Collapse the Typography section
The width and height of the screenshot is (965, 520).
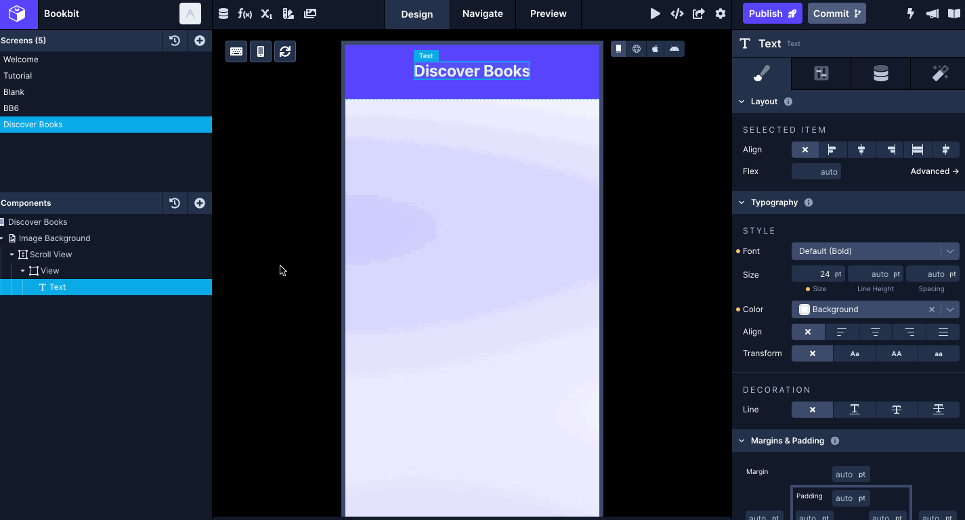click(x=742, y=202)
